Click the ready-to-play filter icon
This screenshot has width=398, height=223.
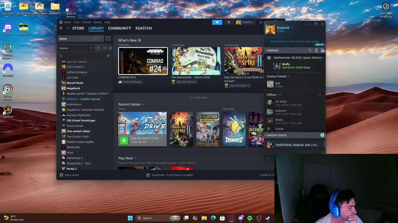(110, 48)
